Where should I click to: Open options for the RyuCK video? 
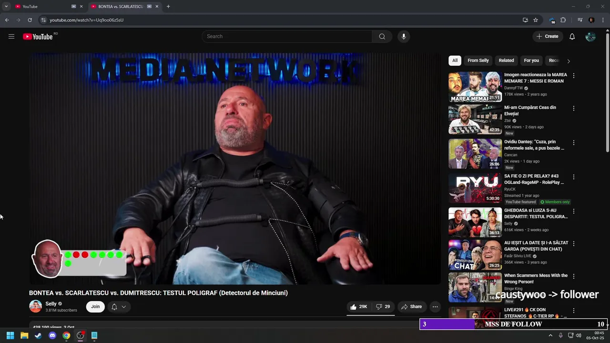[573, 177]
